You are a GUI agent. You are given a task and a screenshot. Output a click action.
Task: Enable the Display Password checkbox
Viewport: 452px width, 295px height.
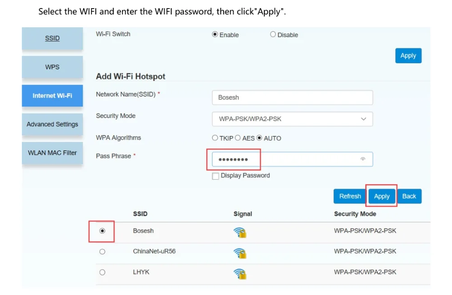(x=216, y=176)
